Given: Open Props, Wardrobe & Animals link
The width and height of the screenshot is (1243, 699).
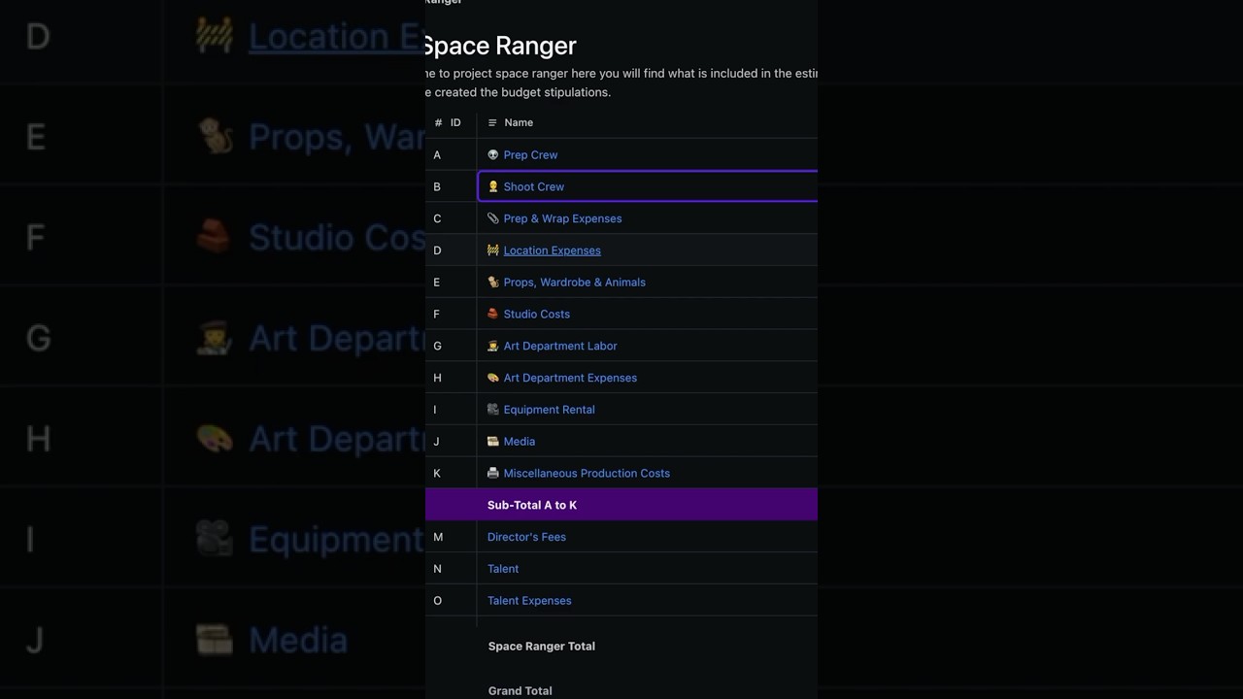Looking at the screenshot, I should click(x=574, y=283).
